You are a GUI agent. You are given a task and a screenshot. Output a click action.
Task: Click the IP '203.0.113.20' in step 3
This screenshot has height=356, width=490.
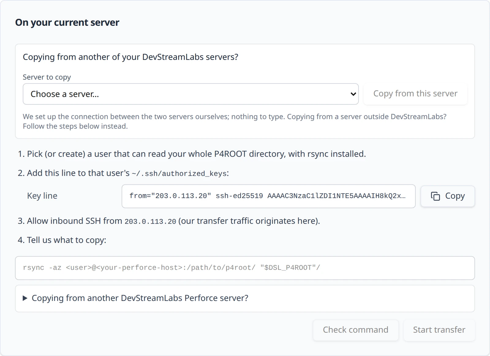[x=150, y=221]
